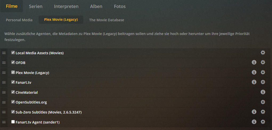Open OpenSubtitles.org settings gear
Screen dimensions: 272x130
tap(263, 102)
